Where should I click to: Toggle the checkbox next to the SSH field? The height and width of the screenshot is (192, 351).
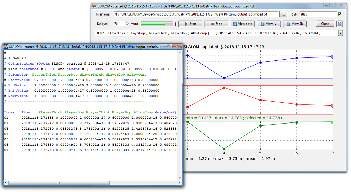coord(340,14)
